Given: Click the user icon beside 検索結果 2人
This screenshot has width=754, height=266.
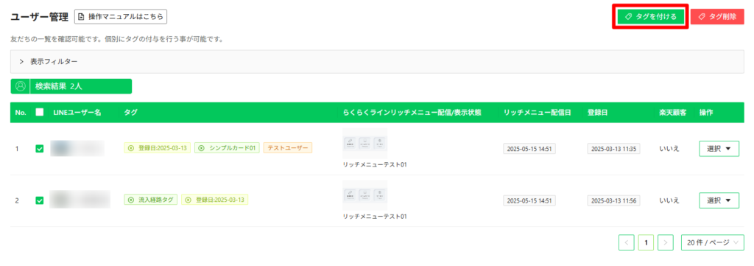Looking at the screenshot, I should [x=20, y=86].
